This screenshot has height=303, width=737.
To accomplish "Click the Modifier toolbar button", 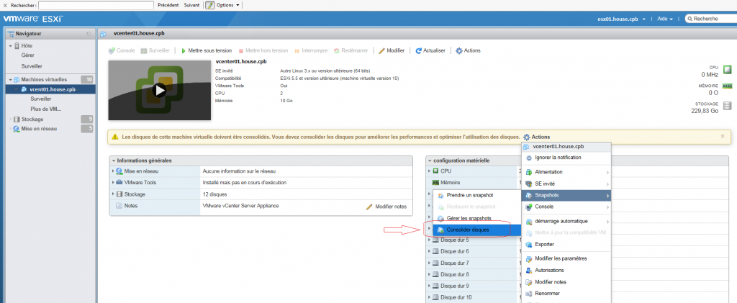I will click(392, 50).
